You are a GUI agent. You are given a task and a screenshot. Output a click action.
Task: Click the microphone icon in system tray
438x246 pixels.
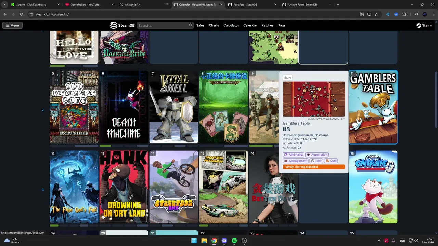[x=394, y=241]
